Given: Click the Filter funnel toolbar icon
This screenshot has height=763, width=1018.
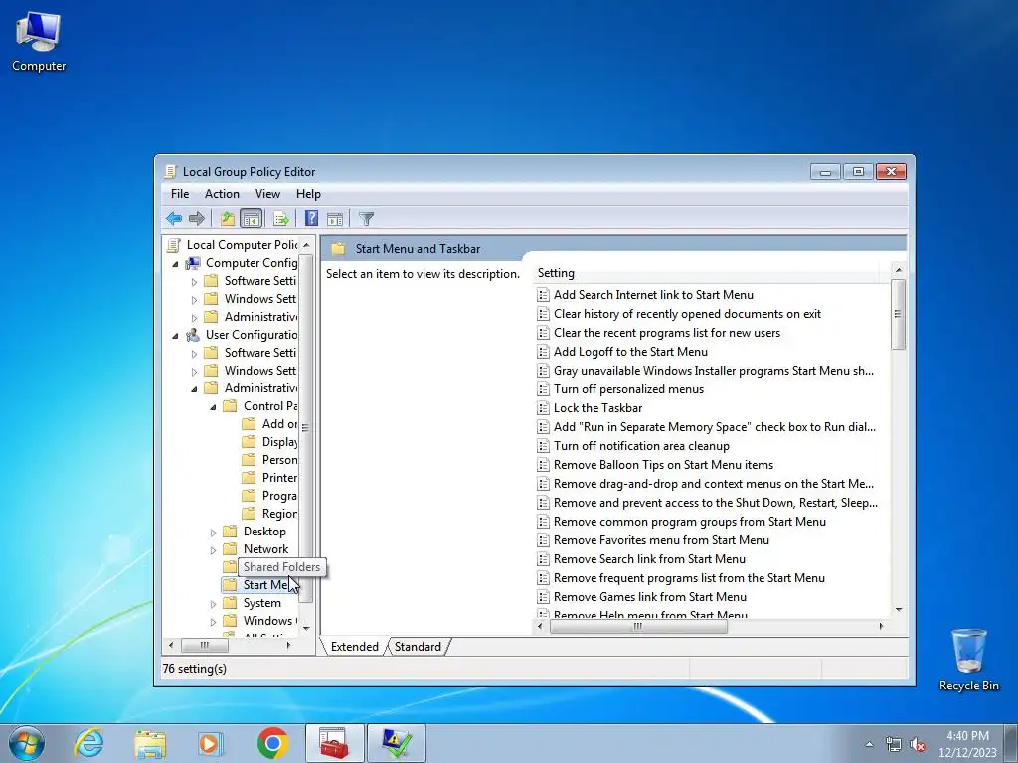Looking at the screenshot, I should (x=366, y=219).
